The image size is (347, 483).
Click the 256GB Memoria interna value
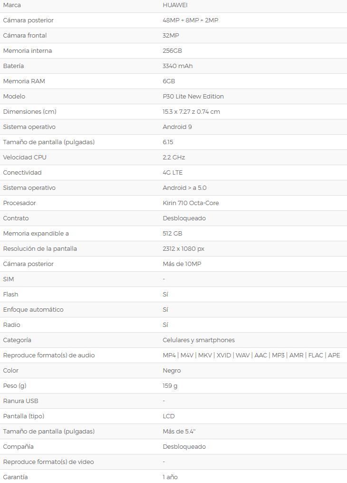(172, 50)
